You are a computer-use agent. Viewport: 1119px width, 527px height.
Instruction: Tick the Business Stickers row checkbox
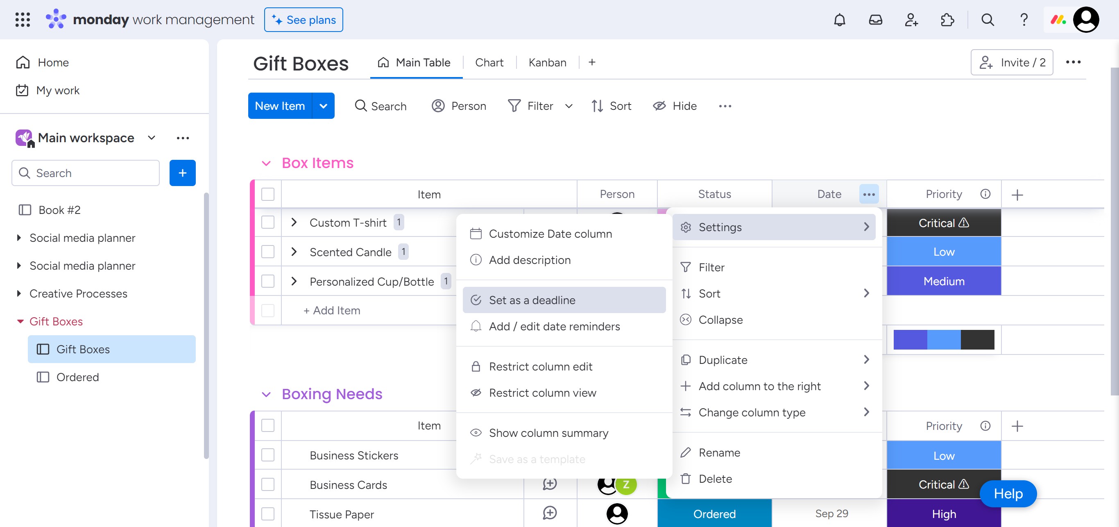pyautogui.click(x=268, y=455)
